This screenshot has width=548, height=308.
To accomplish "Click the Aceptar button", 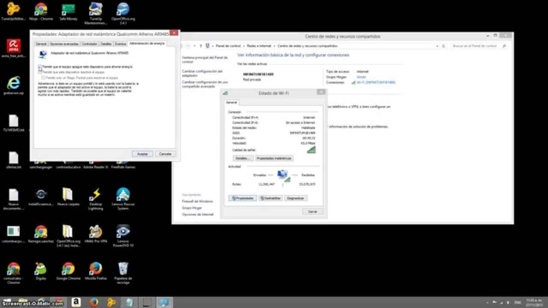I will tap(142, 154).
